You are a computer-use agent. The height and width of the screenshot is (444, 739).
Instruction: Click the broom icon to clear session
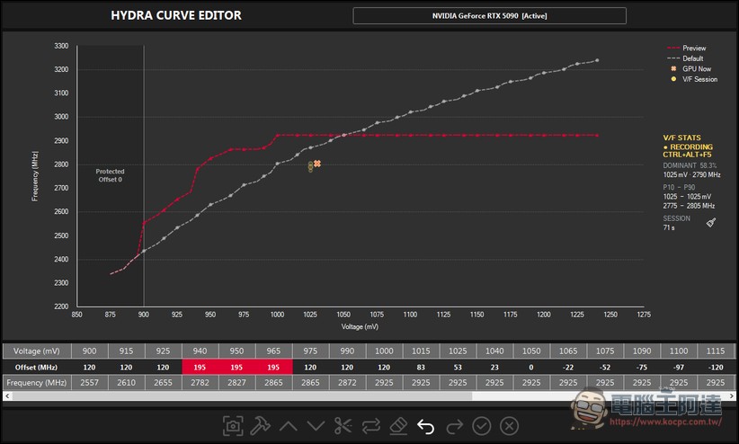(711, 223)
